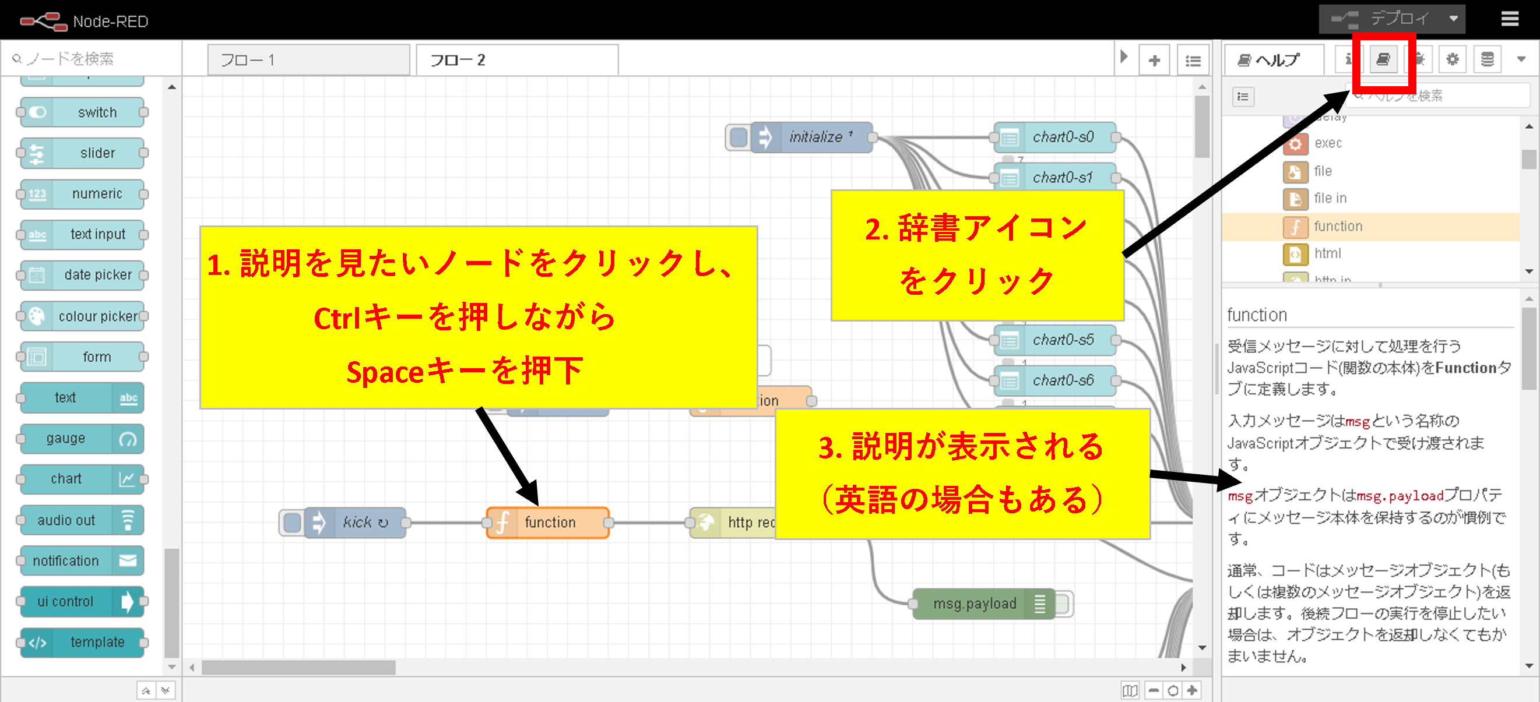The width and height of the screenshot is (1540, 702).
Task: Open the info sidebar tab icon
Action: tap(1349, 59)
